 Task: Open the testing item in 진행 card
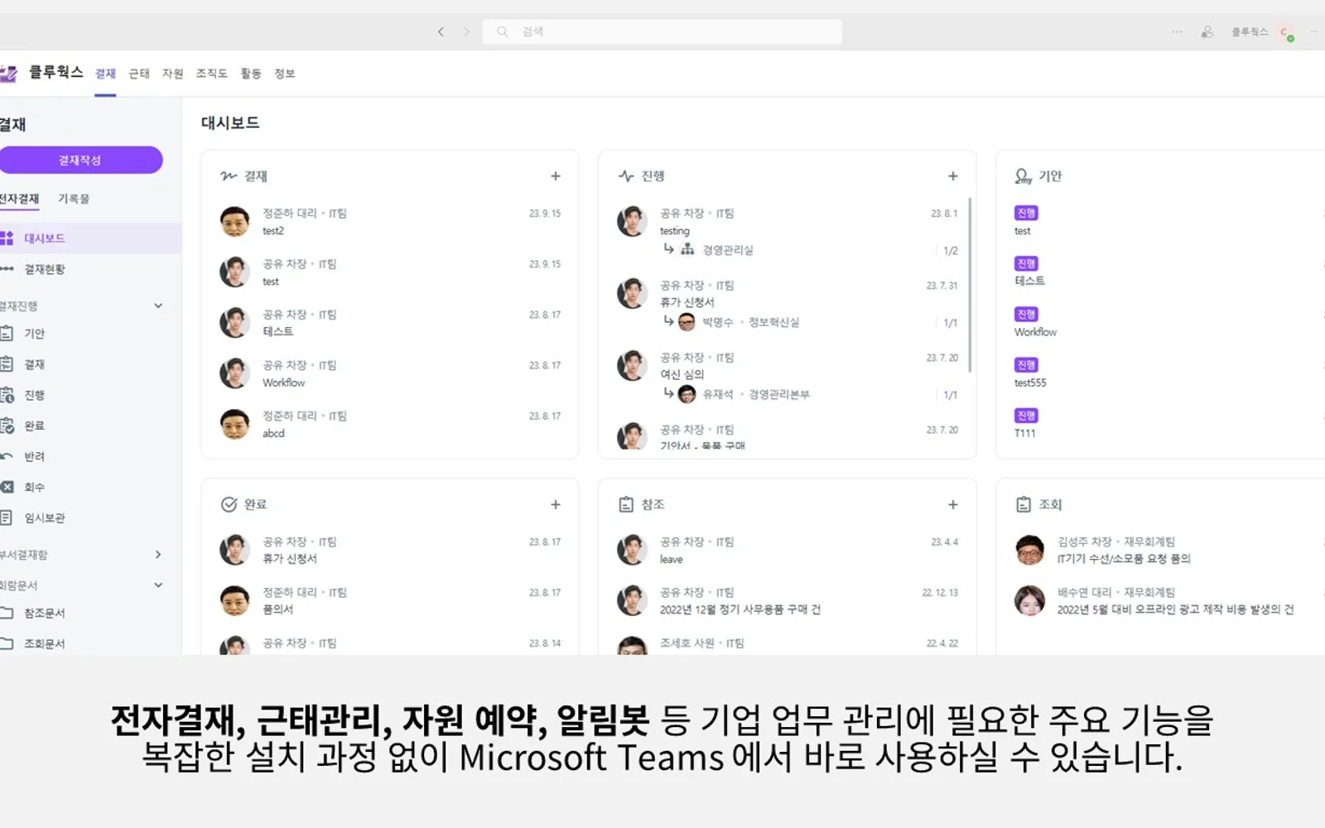pos(788,231)
